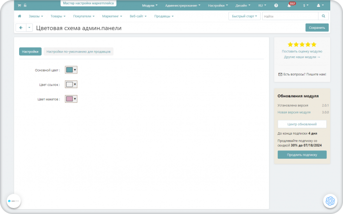Click the Центр обновлений button
This screenshot has width=343, height=214.
pyautogui.click(x=302, y=124)
